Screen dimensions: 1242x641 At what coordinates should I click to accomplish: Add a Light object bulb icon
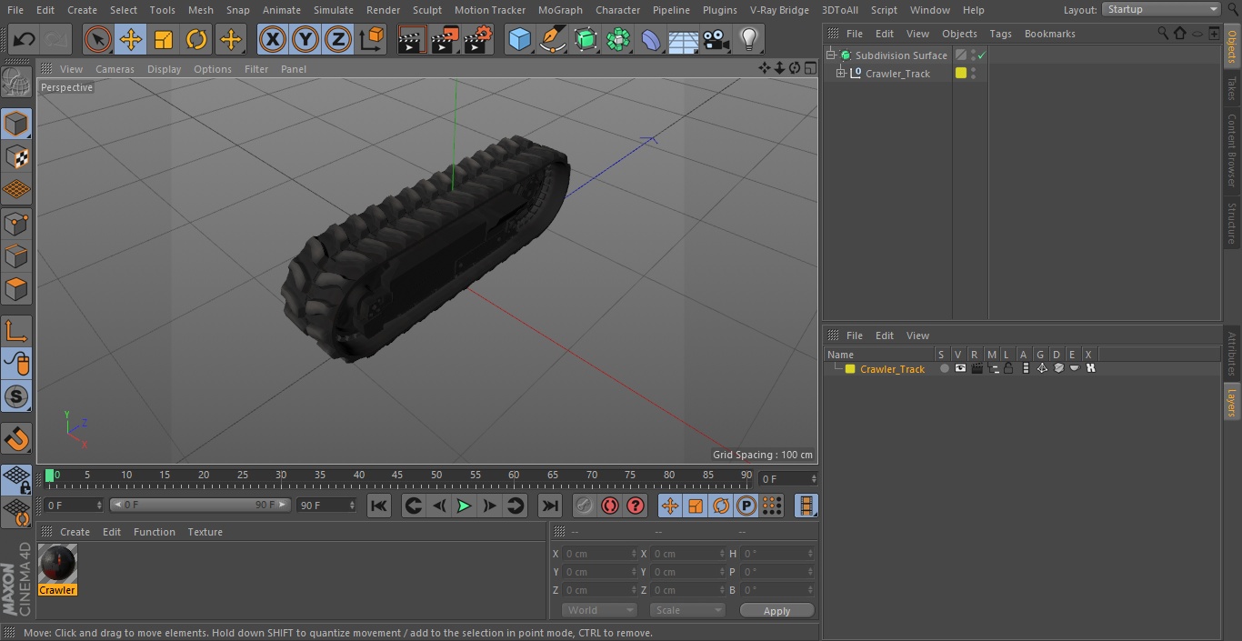coord(749,39)
